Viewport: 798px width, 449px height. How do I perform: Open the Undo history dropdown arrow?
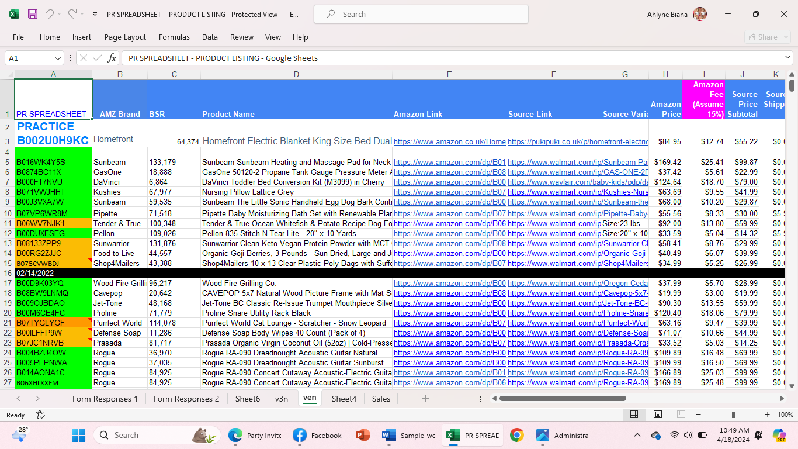tap(60, 14)
